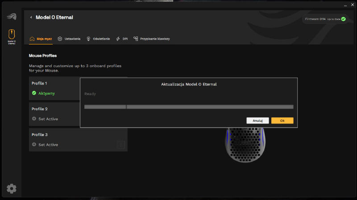Set Profile 3 as active
The width and height of the screenshot is (357, 200).
(x=45, y=145)
